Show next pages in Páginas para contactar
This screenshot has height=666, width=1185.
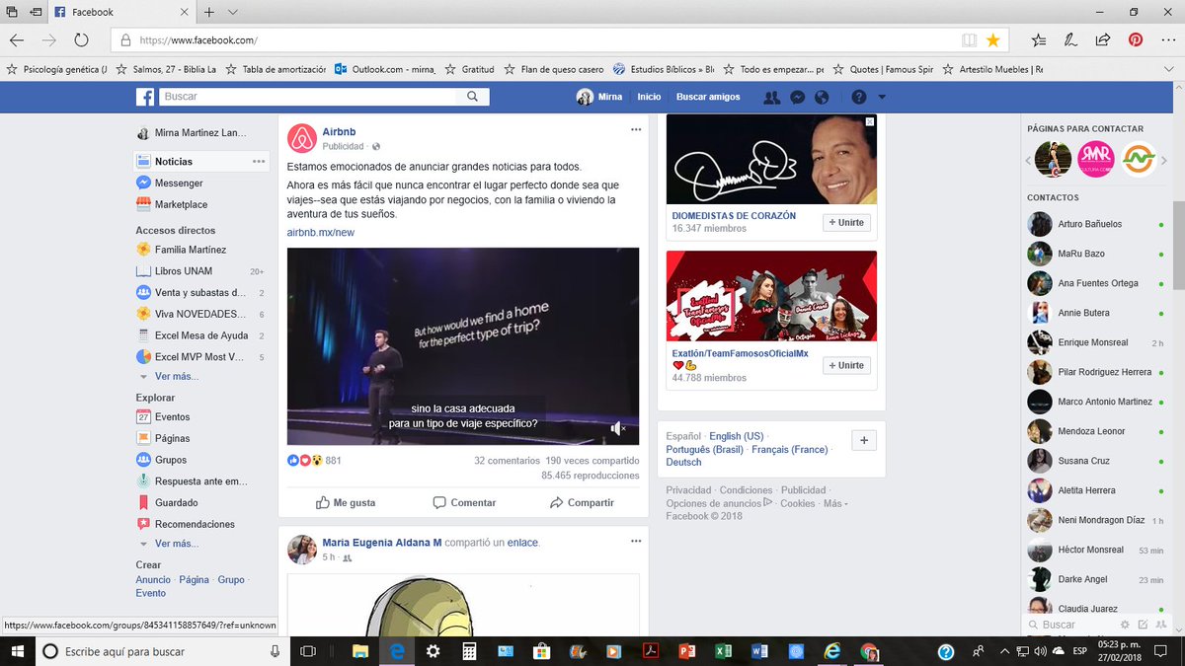[1164, 161]
